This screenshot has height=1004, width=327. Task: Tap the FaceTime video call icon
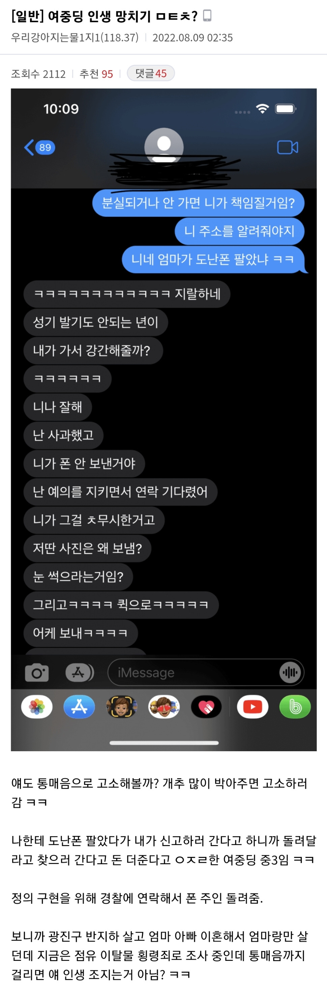[287, 147]
